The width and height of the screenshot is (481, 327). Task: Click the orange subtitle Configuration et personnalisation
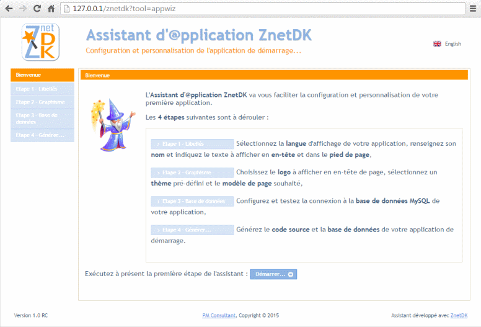tap(193, 51)
